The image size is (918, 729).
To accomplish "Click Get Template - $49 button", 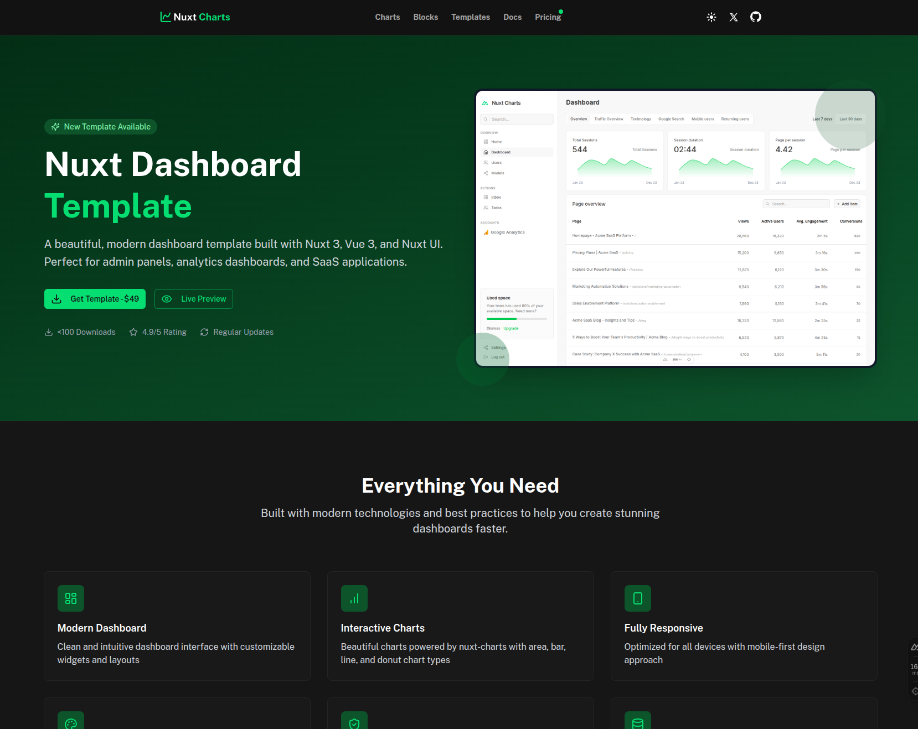I will (x=95, y=299).
